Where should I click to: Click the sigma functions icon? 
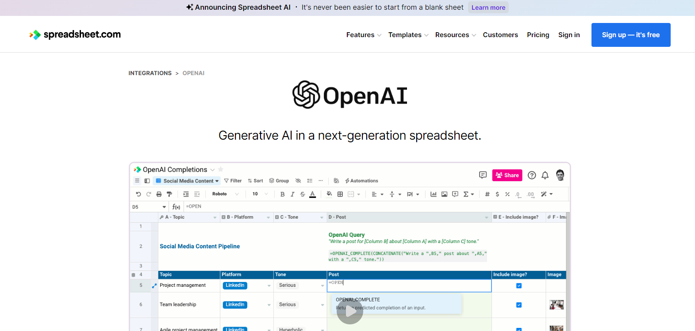coord(466,194)
